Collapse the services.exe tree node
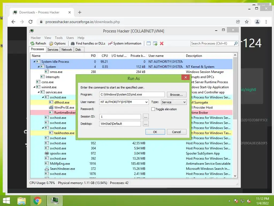 coord(39,92)
